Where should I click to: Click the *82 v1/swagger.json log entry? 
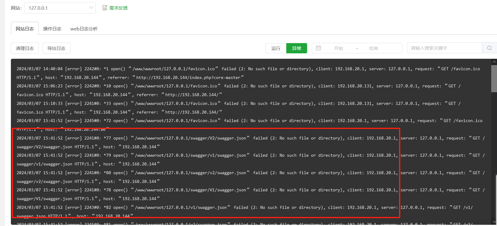pos(245,212)
